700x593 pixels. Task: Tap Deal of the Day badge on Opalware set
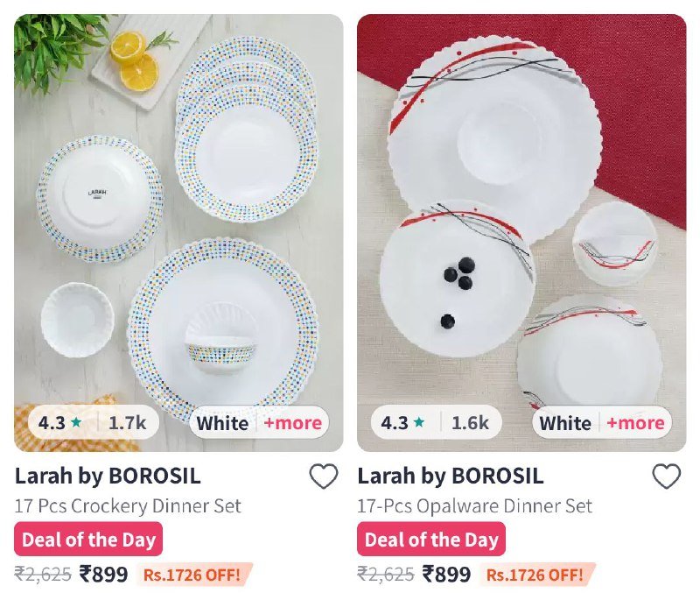pyautogui.click(x=431, y=540)
